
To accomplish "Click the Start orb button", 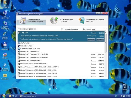I will [x=4, y=96].
